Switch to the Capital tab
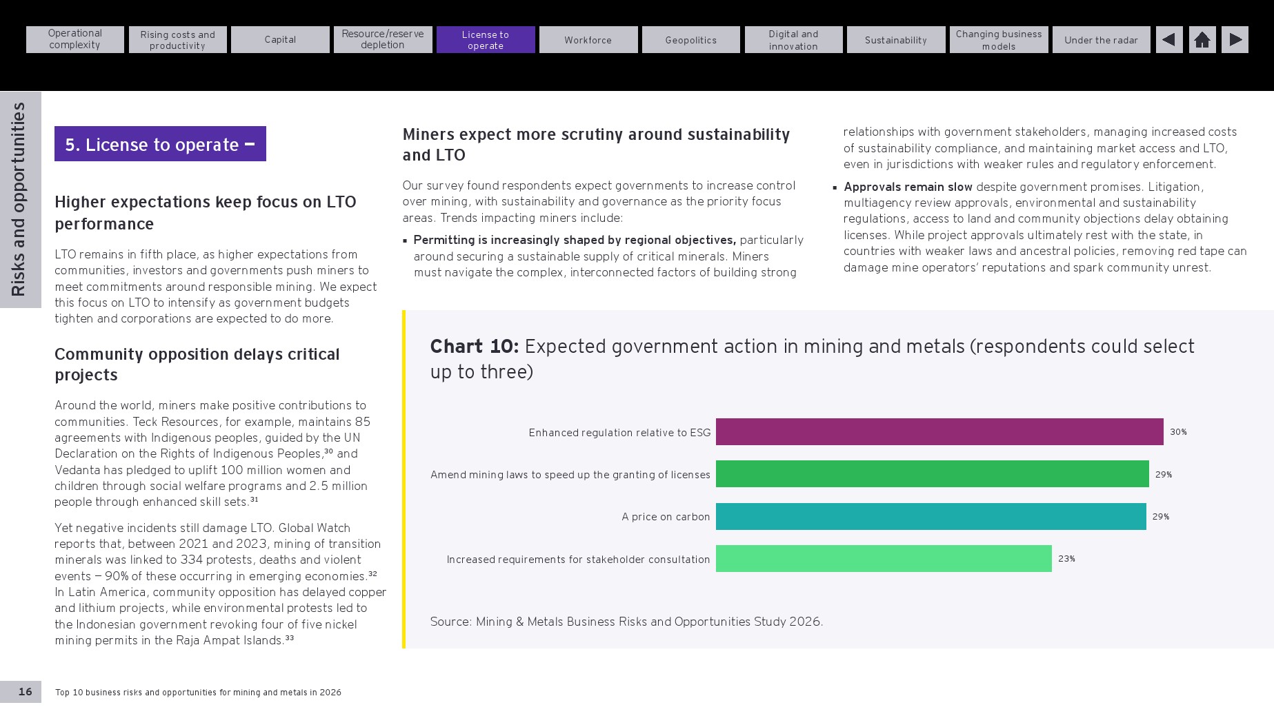Viewport: 1274px width, 716px height. click(x=280, y=39)
